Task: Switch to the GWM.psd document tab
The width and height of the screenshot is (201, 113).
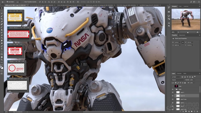Action: click(16, 5)
